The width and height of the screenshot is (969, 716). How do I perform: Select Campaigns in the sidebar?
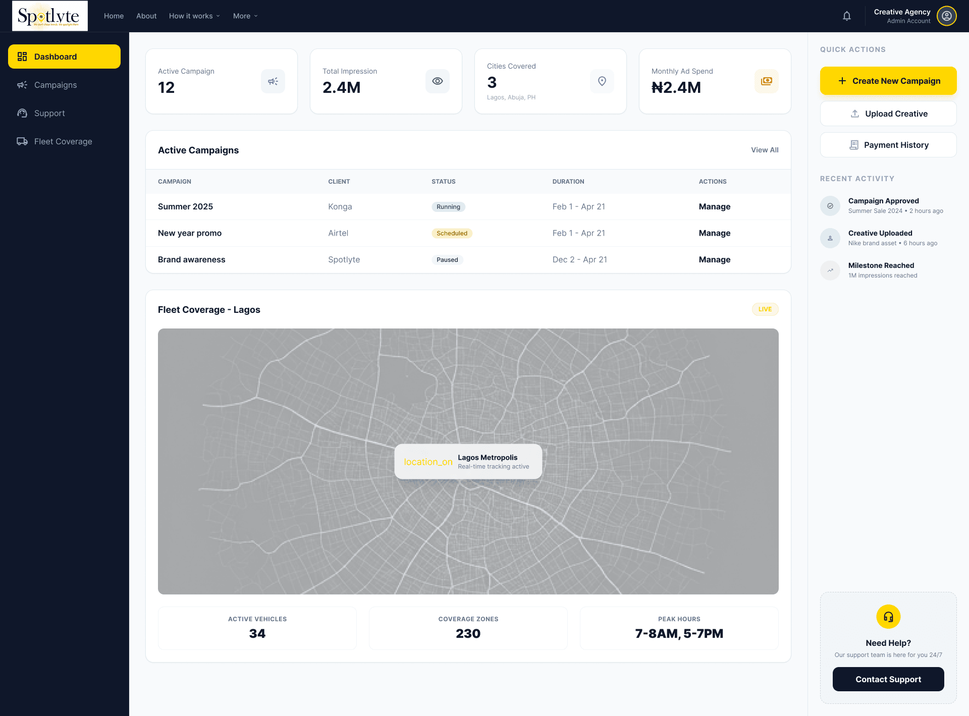pos(64,85)
